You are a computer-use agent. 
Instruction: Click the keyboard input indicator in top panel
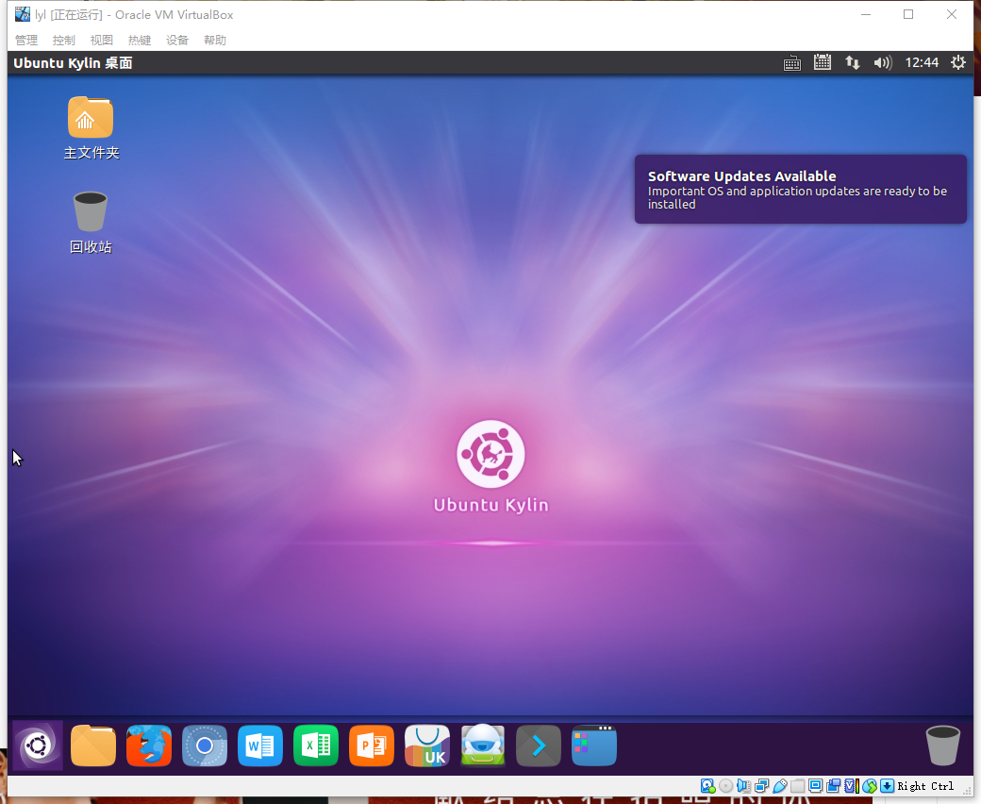792,62
